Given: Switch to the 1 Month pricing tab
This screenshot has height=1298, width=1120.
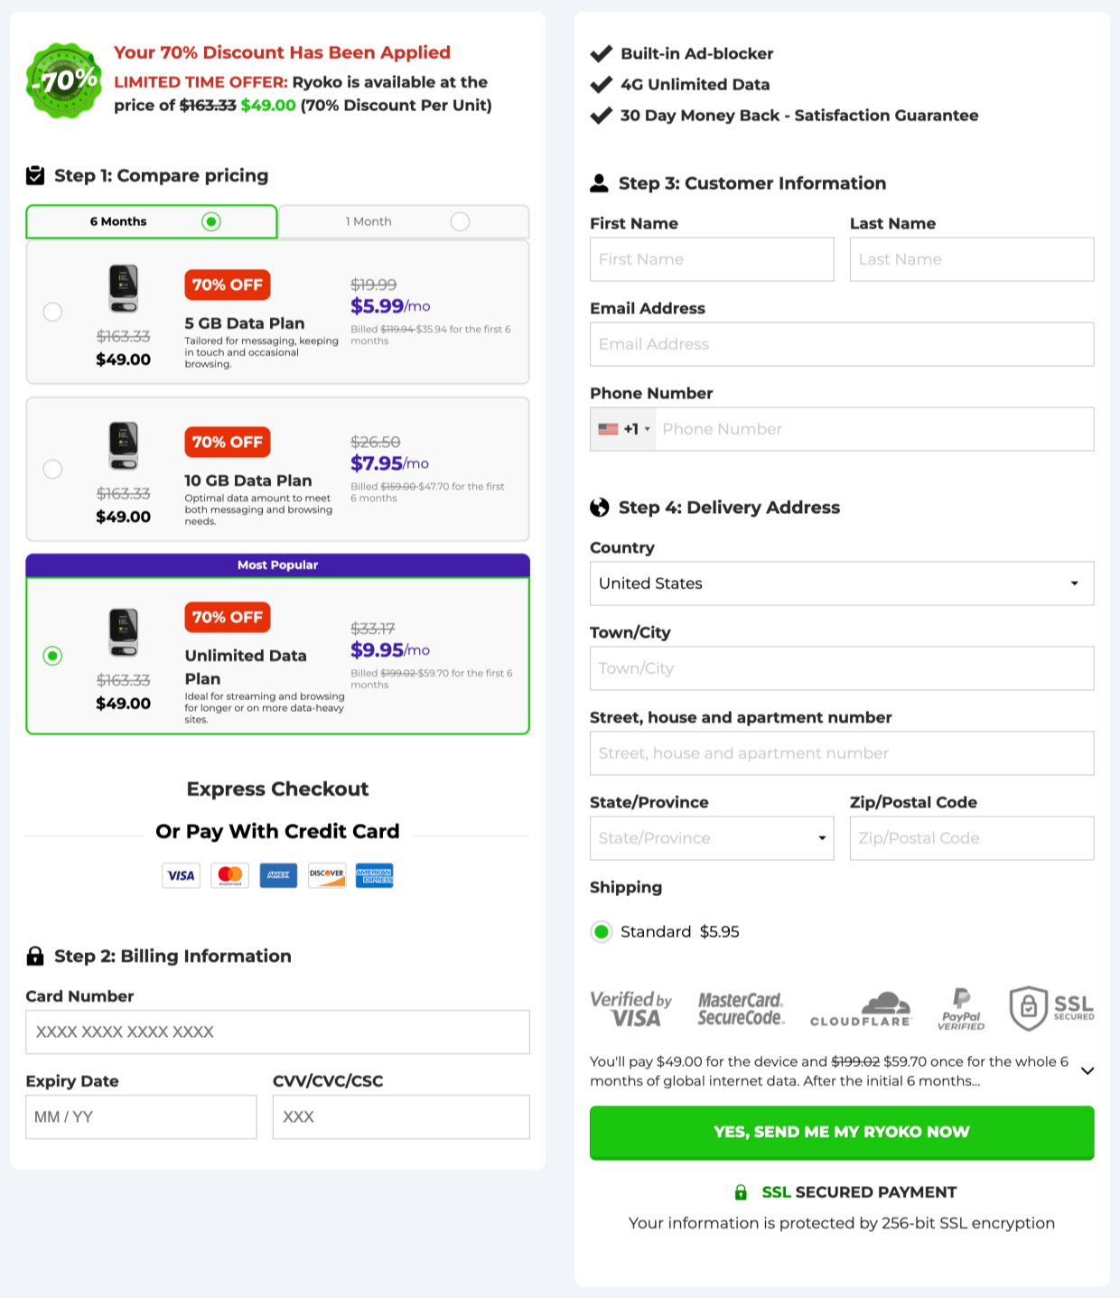Looking at the screenshot, I should (404, 221).
